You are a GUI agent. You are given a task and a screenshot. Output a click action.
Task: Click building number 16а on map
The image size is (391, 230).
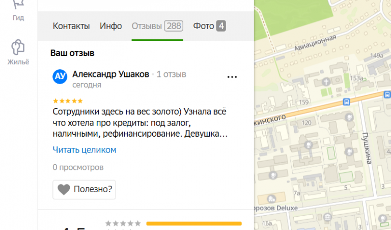pos(267,223)
